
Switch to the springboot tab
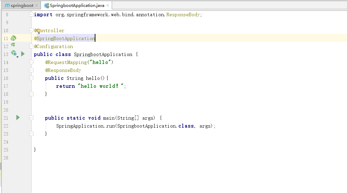click(22, 6)
